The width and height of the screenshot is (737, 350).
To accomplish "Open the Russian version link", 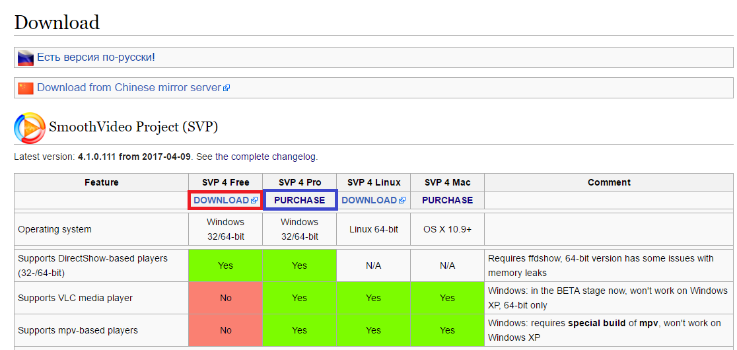I will point(96,57).
